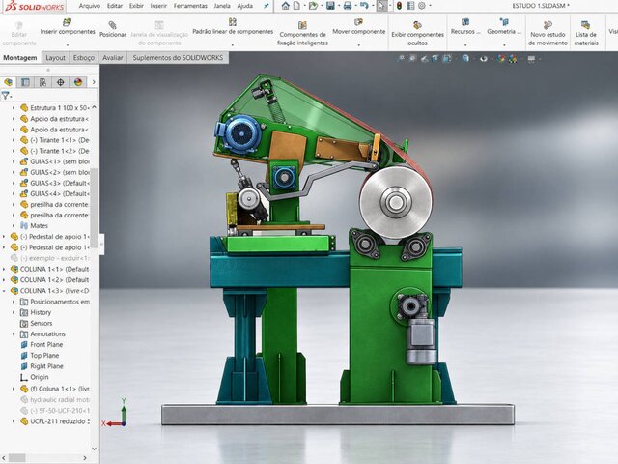
Task: Open the DisplayManager color ball tab
Action: point(78,82)
